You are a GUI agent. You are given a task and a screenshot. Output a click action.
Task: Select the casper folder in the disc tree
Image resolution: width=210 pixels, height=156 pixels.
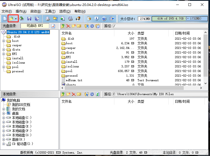[x=17, y=45]
